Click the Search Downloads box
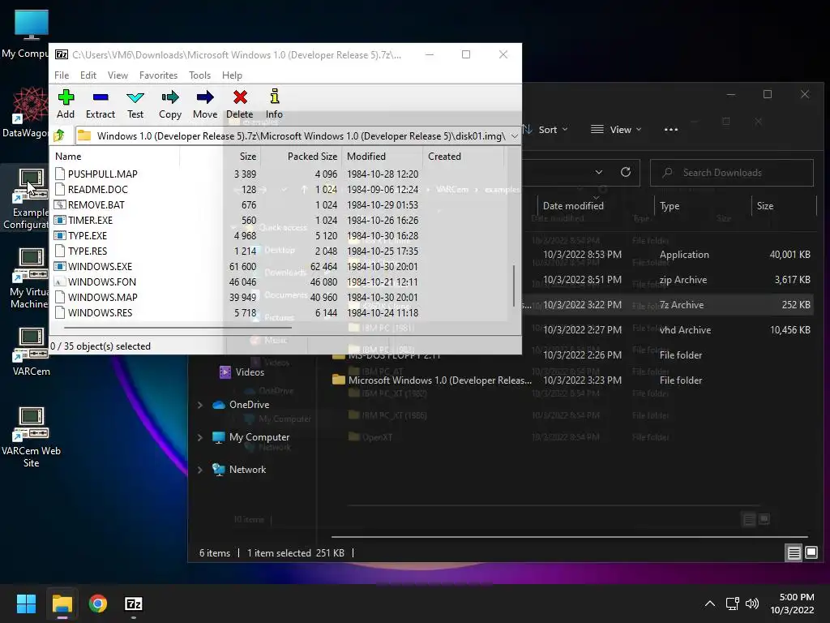This screenshot has width=830, height=623. click(732, 173)
